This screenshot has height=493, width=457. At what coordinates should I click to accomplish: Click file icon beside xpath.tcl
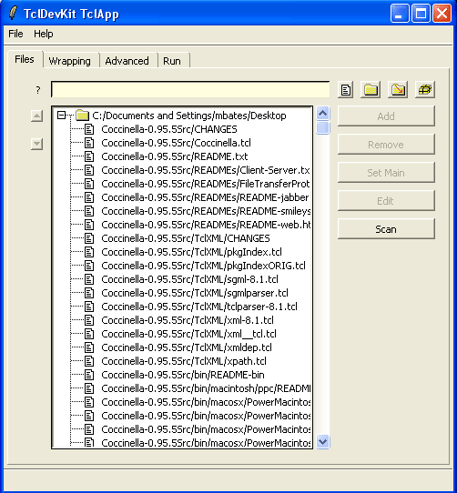pyautogui.click(x=89, y=361)
